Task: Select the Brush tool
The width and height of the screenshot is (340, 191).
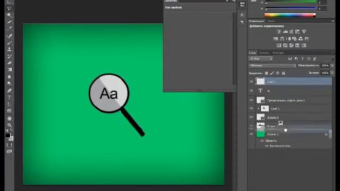Action: (10, 42)
